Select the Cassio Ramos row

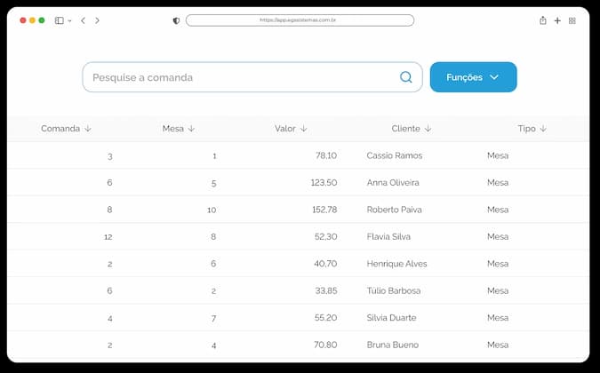pyautogui.click(x=298, y=155)
